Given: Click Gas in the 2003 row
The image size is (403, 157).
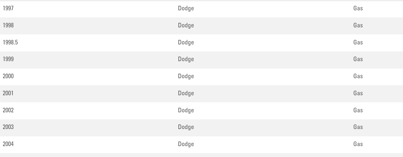Looking at the screenshot, I should pos(358,128).
